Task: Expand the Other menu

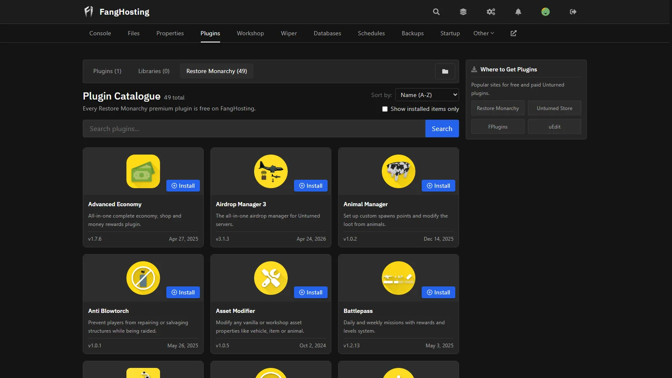Action: 484,33
